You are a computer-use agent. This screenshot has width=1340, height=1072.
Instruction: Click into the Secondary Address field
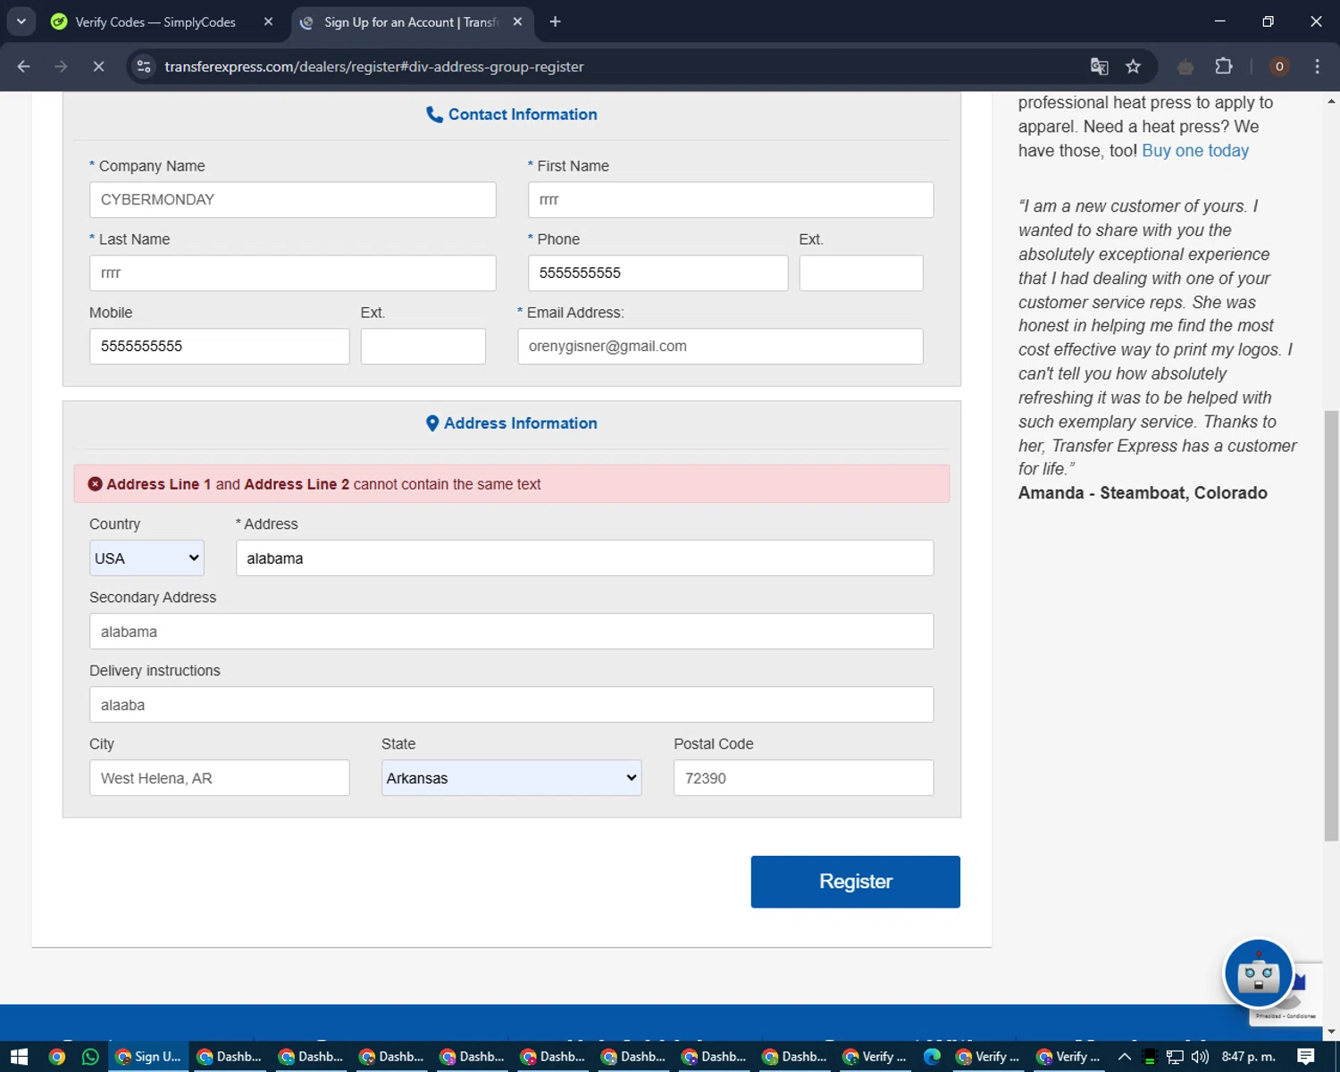click(x=511, y=632)
